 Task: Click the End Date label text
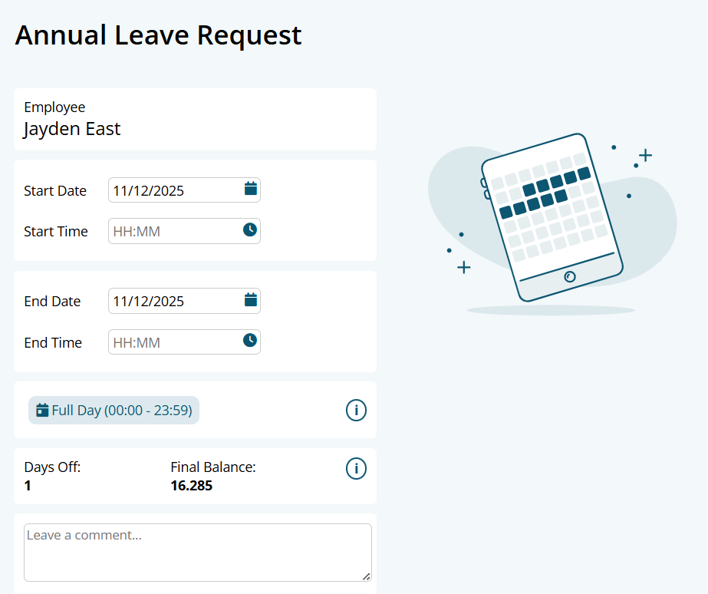(52, 301)
